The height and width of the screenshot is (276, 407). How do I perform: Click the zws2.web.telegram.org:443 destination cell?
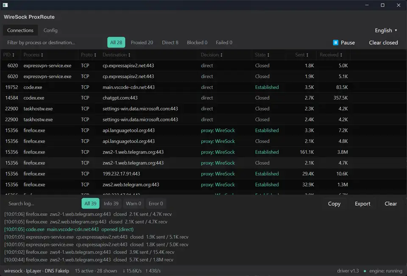point(131,184)
